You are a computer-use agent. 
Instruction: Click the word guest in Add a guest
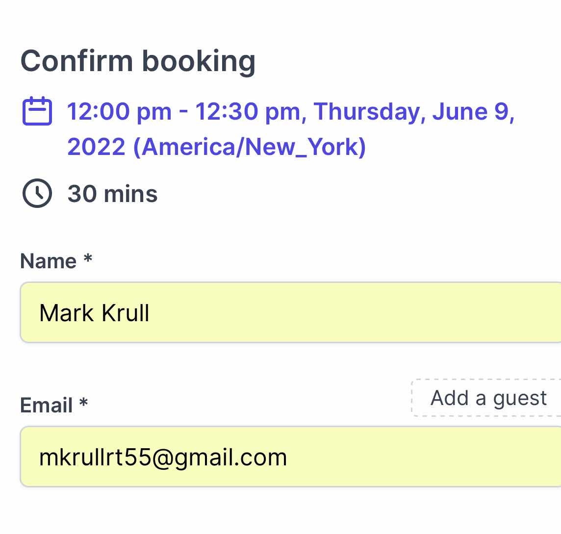point(520,399)
